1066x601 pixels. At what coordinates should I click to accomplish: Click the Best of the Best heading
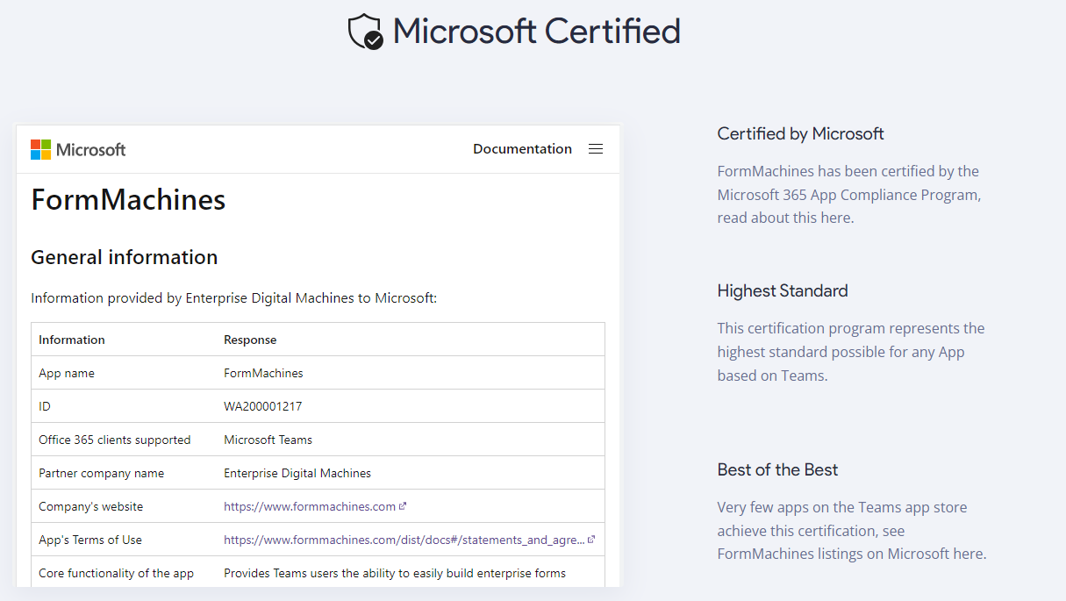[777, 469]
